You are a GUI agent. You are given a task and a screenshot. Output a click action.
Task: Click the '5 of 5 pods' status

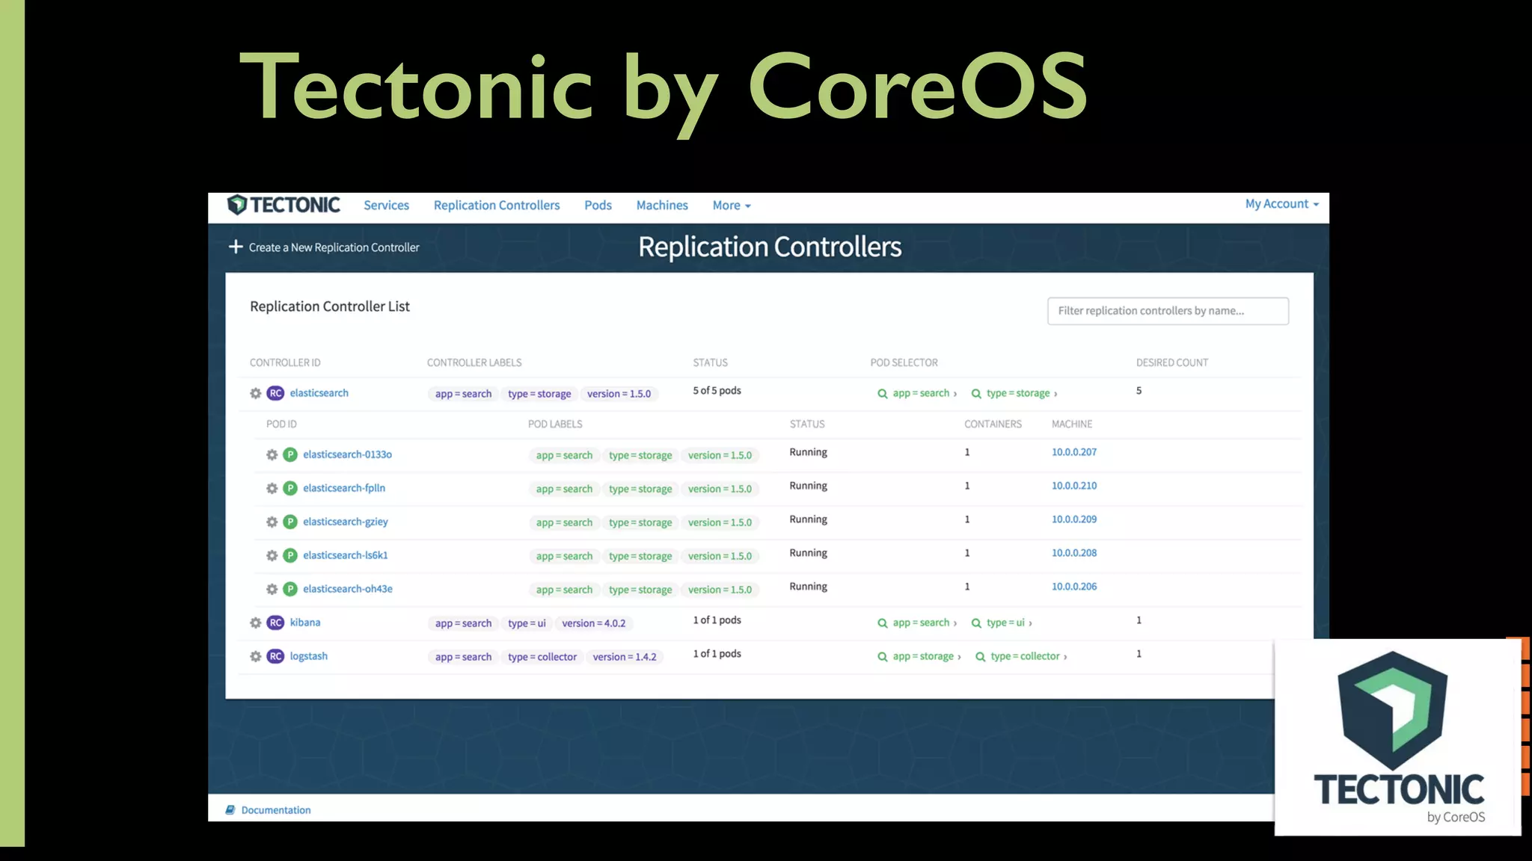[x=717, y=391]
